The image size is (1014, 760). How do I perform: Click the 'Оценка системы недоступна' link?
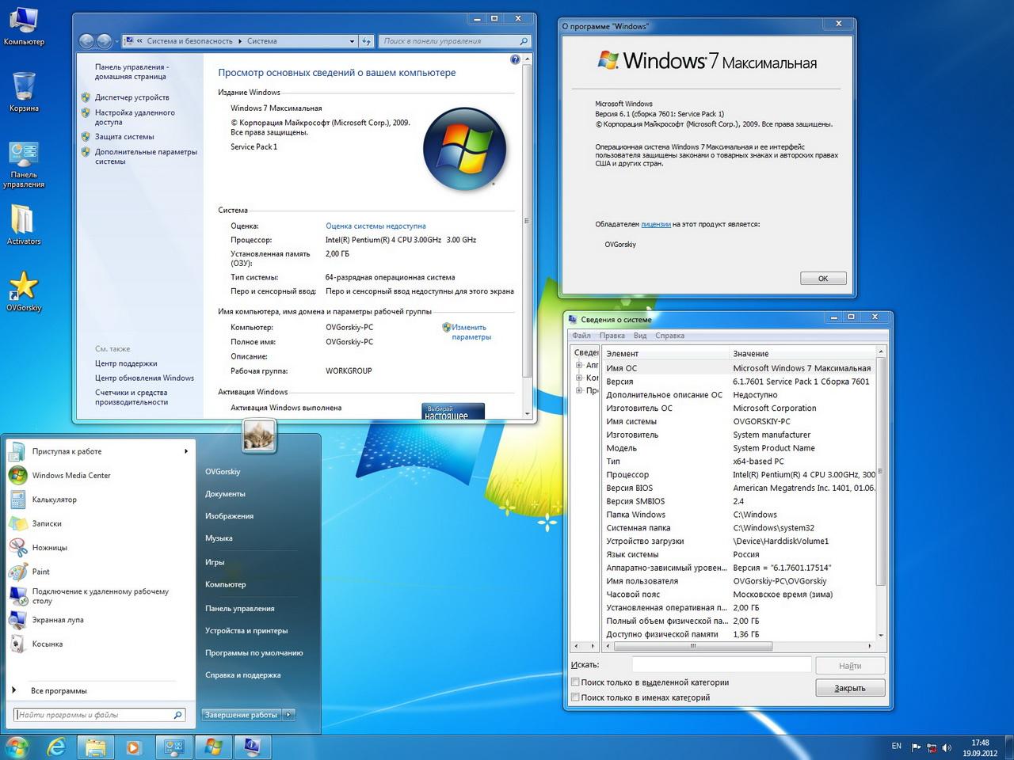pos(375,226)
